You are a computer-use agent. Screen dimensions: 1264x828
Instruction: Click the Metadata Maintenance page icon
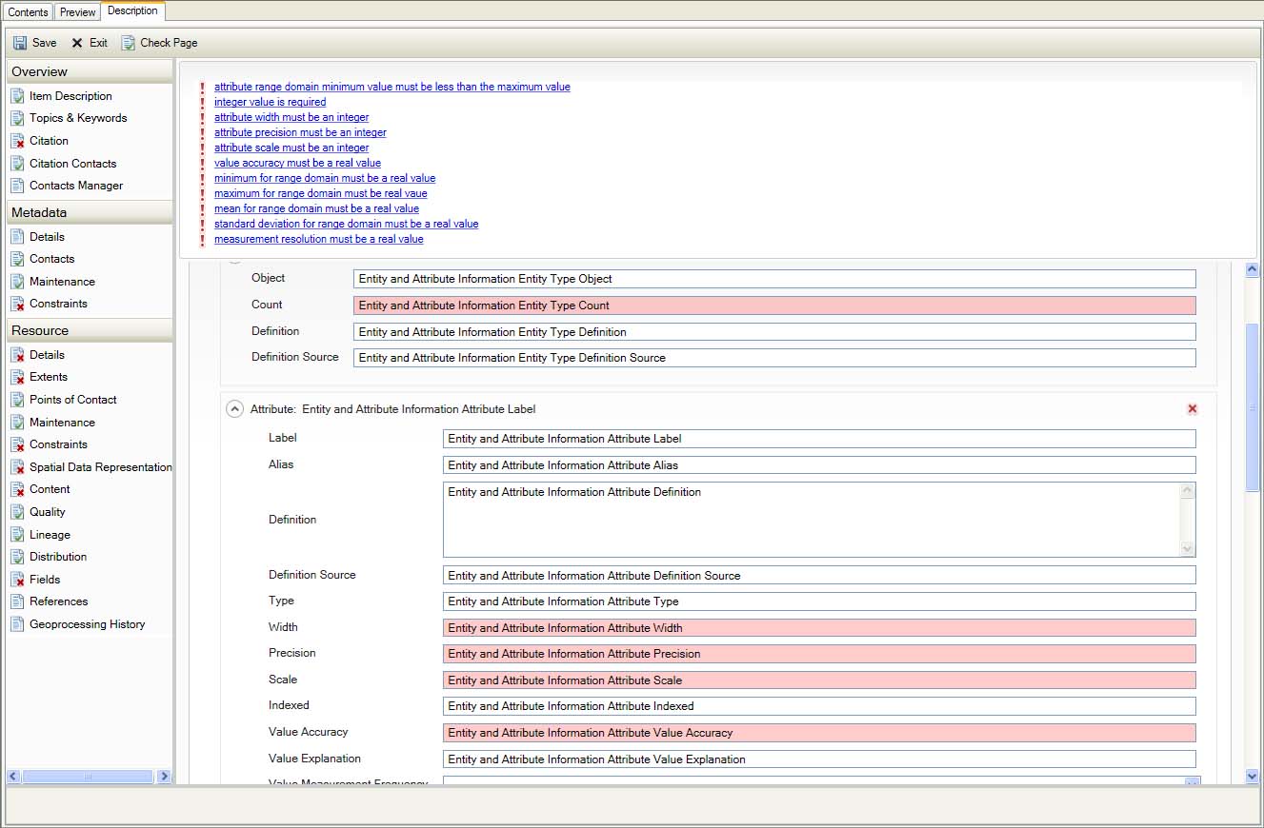(x=17, y=282)
